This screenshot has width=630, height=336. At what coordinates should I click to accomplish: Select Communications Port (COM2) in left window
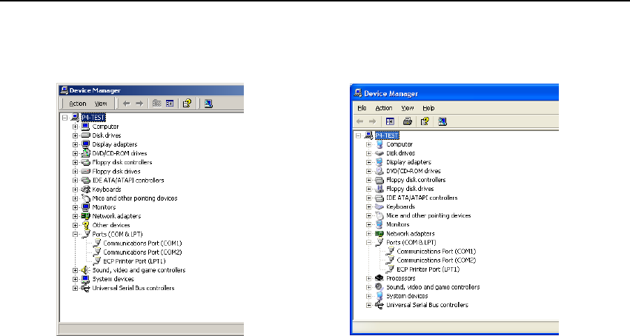[x=142, y=252]
